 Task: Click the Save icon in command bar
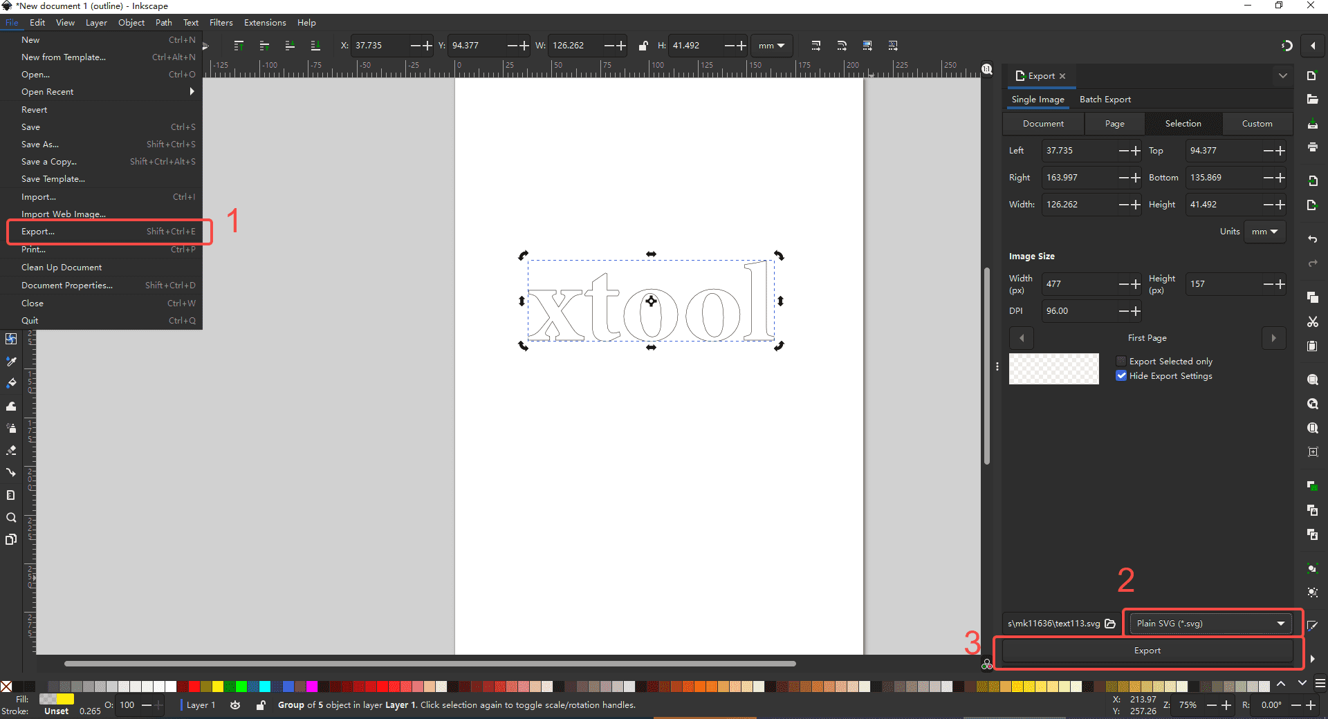(x=1312, y=124)
